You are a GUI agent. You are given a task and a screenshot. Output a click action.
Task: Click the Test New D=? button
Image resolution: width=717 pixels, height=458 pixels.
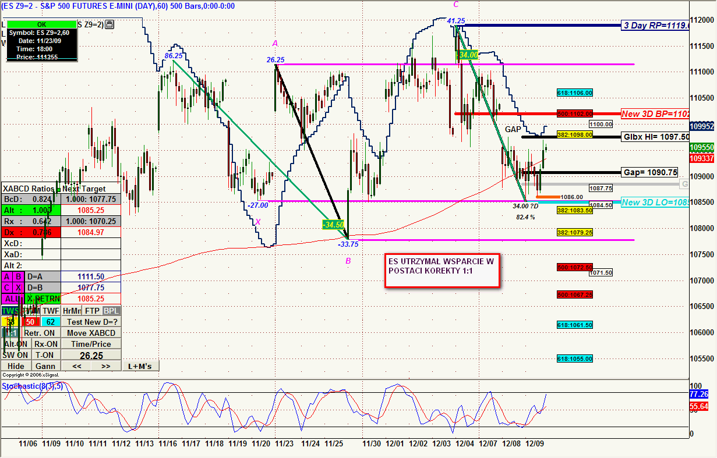91,322
